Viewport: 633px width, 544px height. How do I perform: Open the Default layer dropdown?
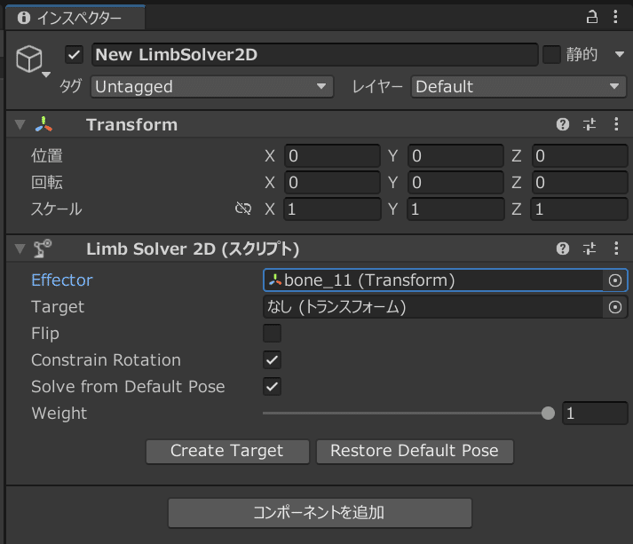pyautogui.click(x=518, y=87)
